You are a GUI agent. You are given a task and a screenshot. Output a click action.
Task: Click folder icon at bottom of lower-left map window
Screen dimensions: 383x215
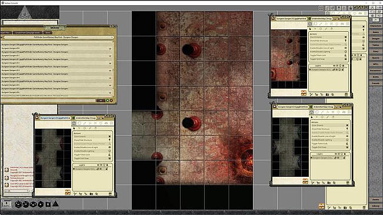pos(91,194)
